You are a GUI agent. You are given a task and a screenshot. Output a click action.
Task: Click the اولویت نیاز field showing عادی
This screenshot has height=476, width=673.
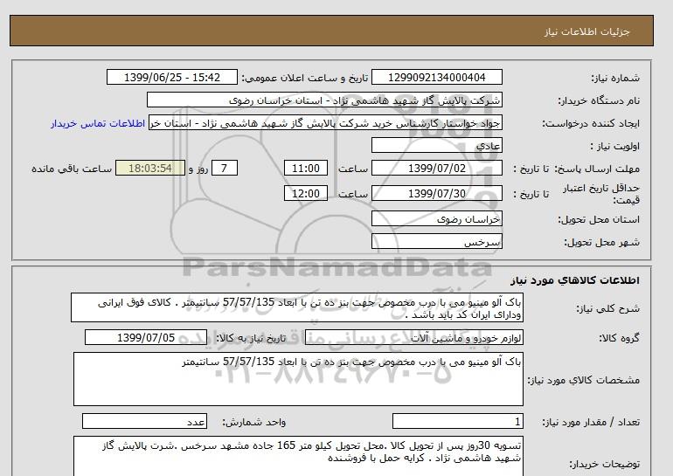(x=438, y=146)
